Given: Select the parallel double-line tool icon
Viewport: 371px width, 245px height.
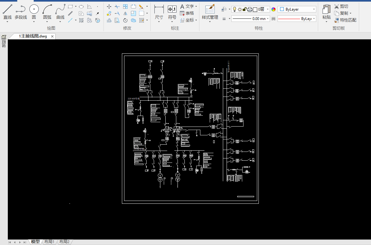Looking at the screenshot, I should [70, 13].
